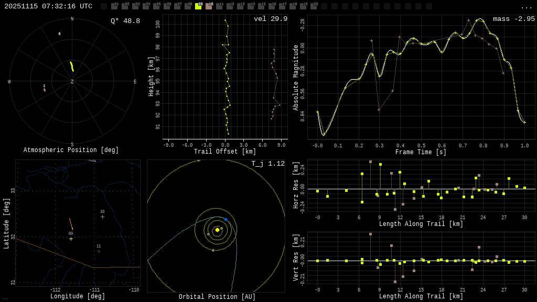Select station box 12 in top bar

click(x=230, y=6)
